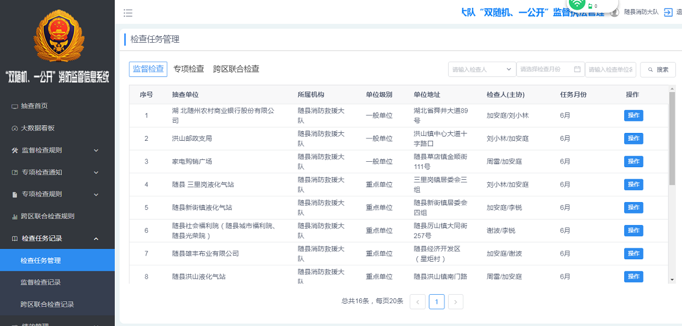Switch to 跨区联合检查 tab
This screenshot has width=682, height=326.
tap(236, 69)
